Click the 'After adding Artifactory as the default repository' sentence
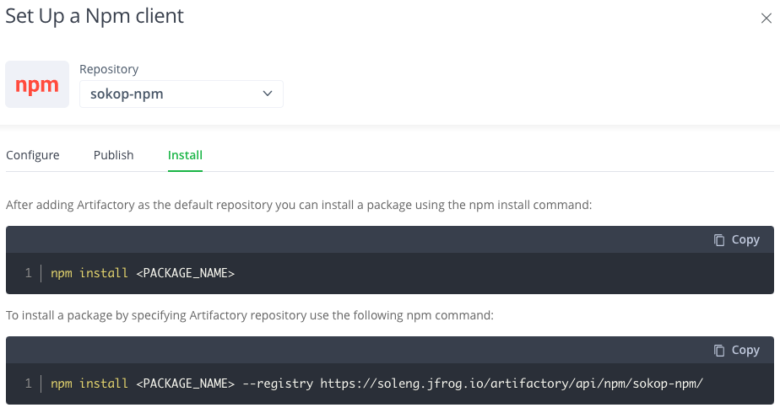780x413 pixels. (299, 205)
